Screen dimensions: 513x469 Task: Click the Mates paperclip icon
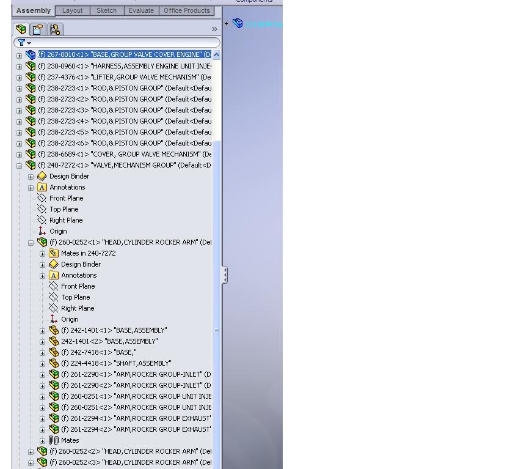click(54, 440)
